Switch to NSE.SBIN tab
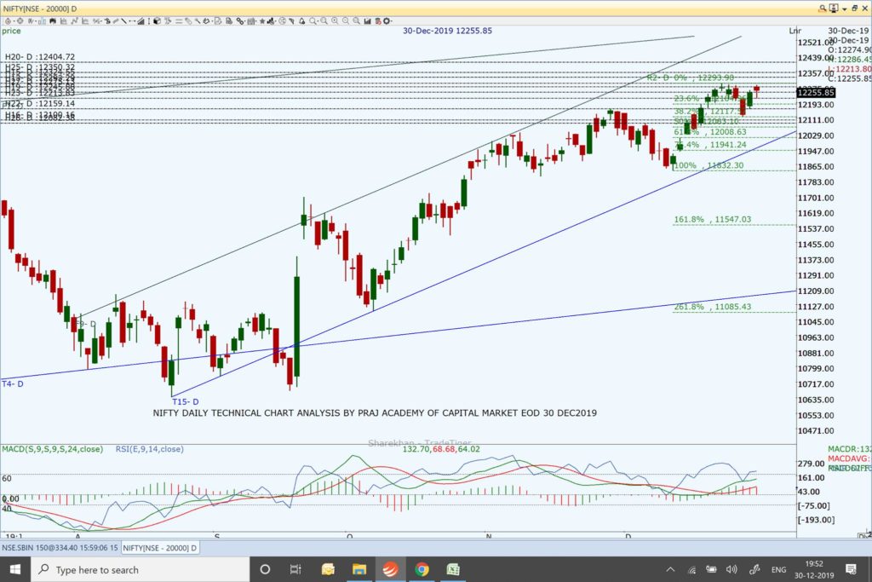This screenshot has width=872, height=582. coord(60,548)
